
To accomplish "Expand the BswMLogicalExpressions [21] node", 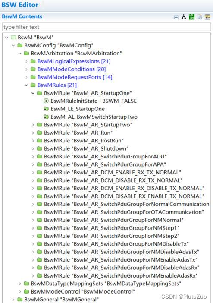I will 26,61.
